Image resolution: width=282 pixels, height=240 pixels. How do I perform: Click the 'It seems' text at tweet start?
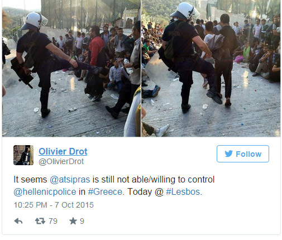coord(30,180)
